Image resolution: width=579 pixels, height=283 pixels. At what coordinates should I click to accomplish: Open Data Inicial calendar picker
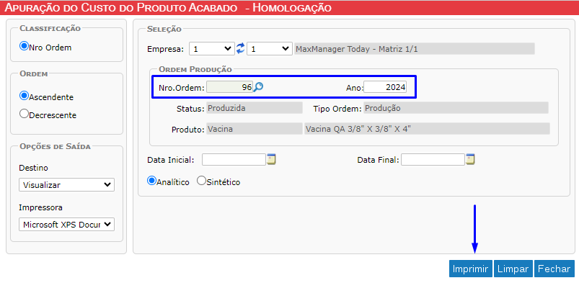271,159
